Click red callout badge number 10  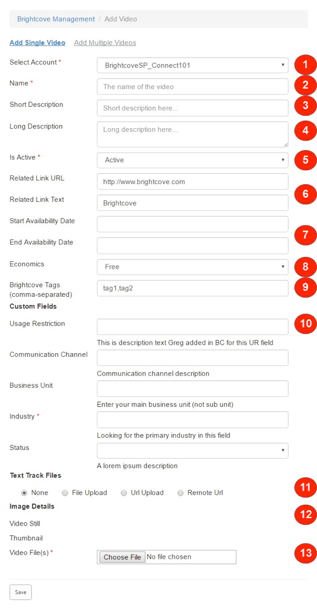tap(305, 324)
